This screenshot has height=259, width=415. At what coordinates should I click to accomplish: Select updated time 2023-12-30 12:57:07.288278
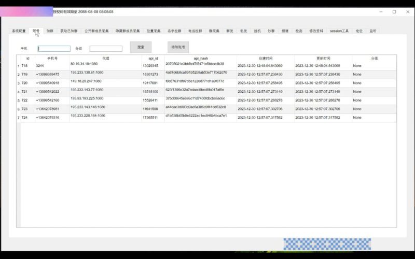click(323, 100)
